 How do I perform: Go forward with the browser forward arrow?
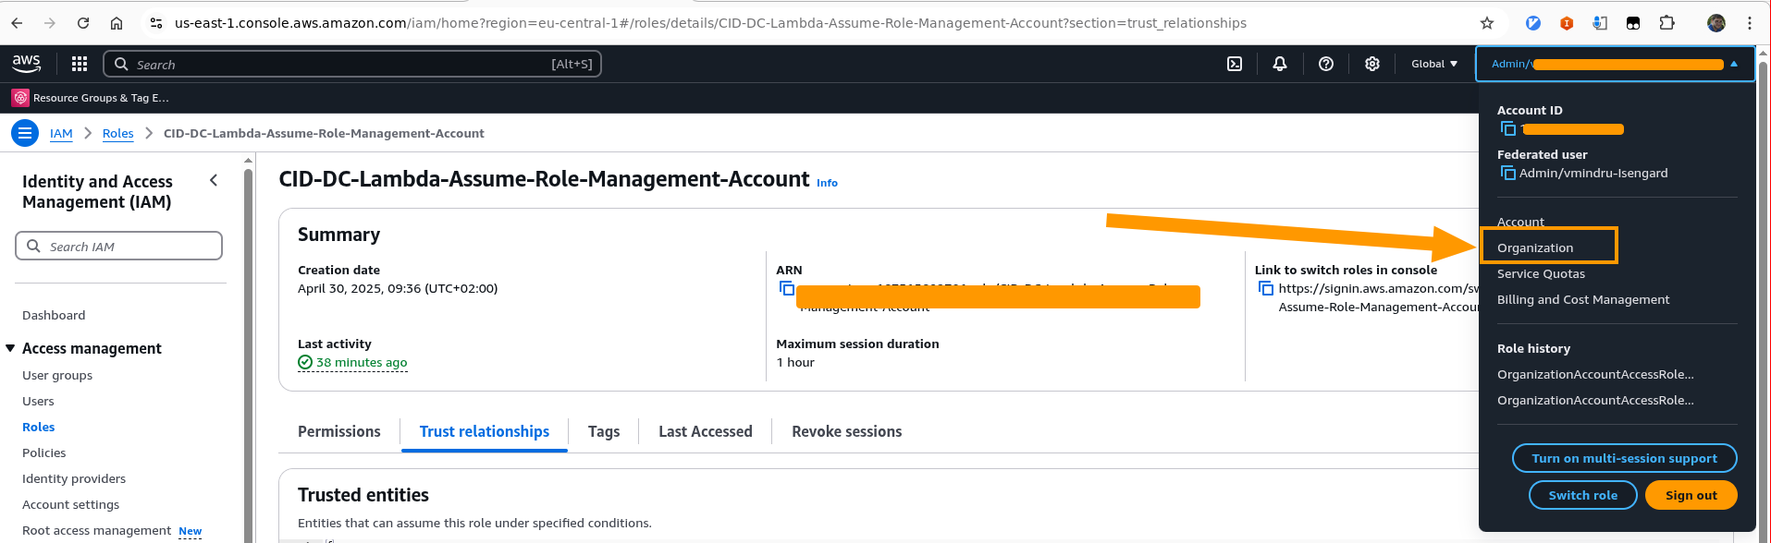click(50, 23)
